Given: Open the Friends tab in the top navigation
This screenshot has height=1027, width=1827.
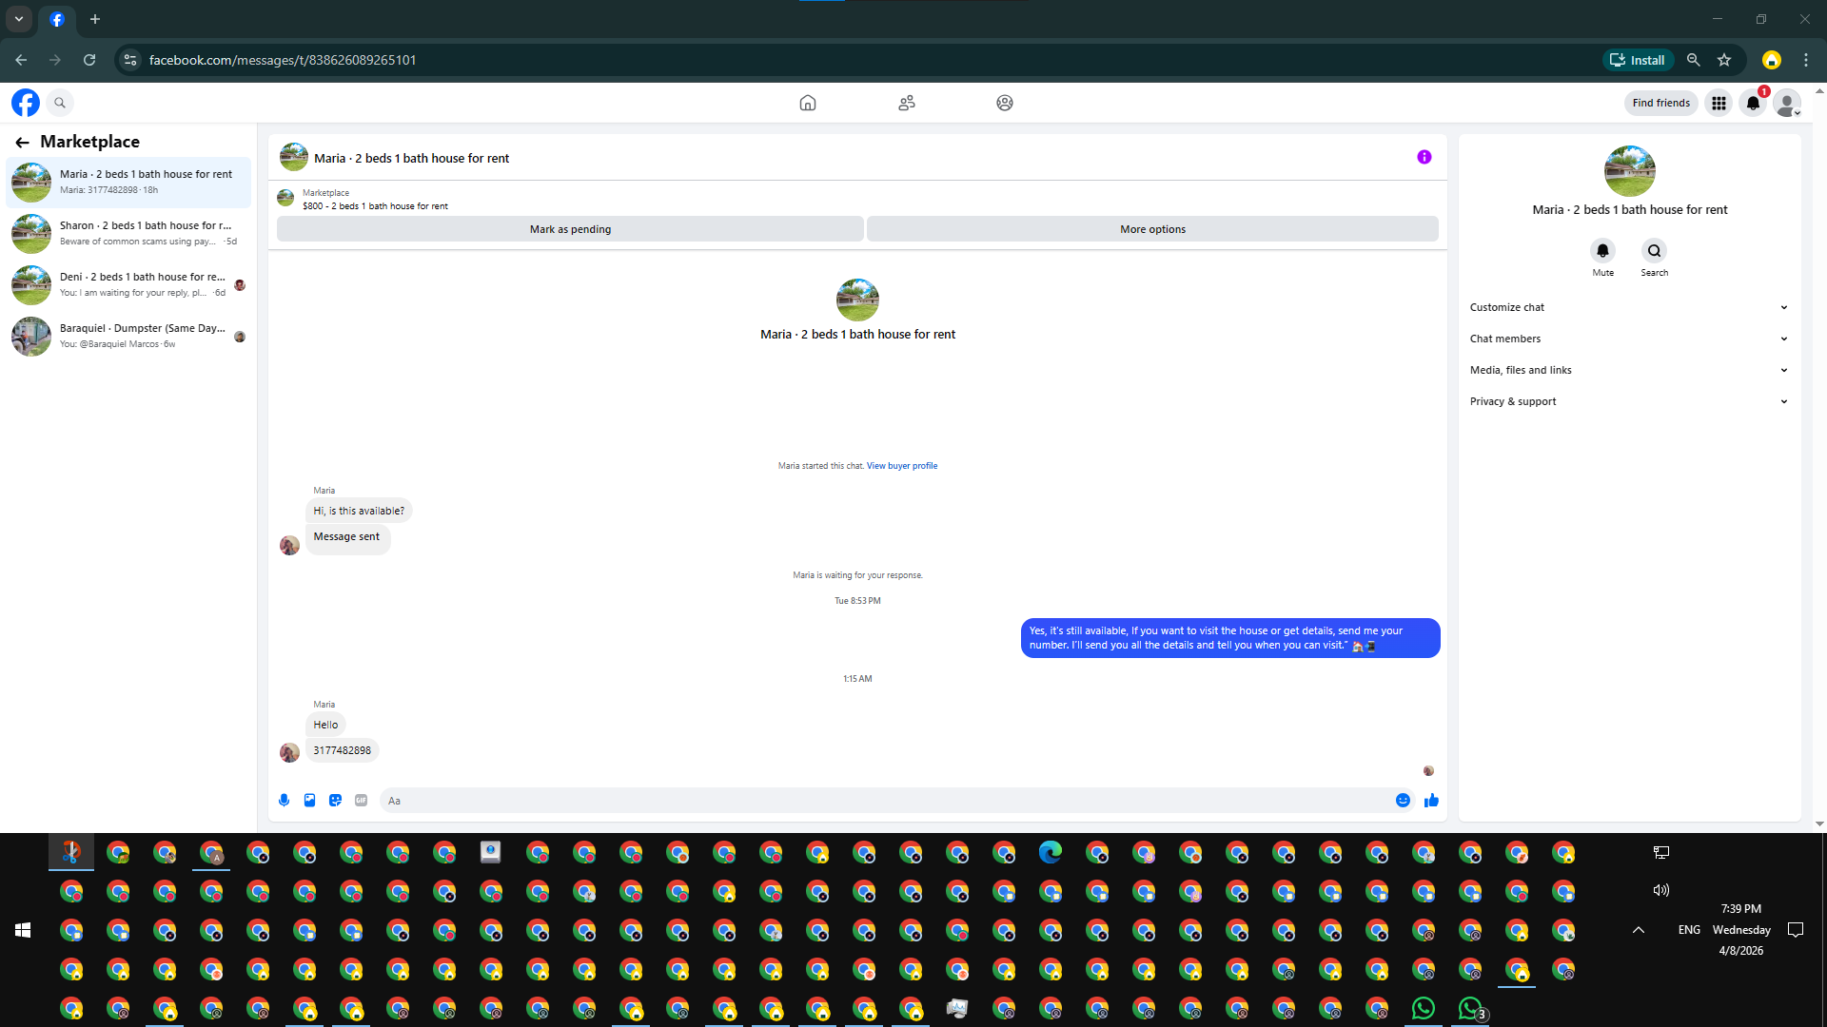Looking at the screenshot, I should 906,103.
